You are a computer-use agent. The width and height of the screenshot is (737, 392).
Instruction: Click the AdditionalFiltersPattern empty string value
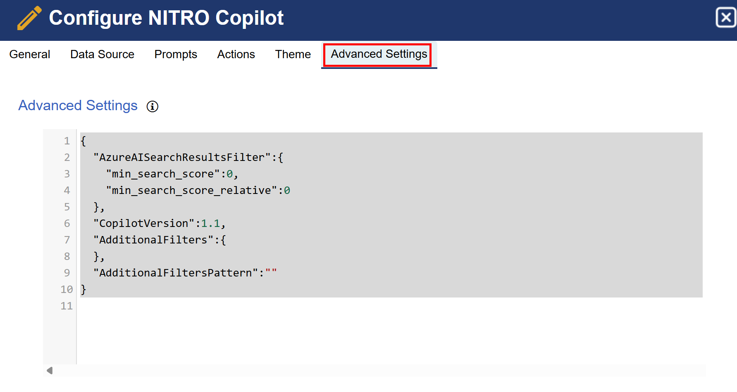click(271, 273)
